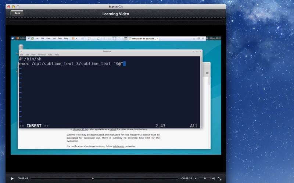Click the -- INSERT -- mode indicator
Screen dimensions: 294x183
click(34, 126)
